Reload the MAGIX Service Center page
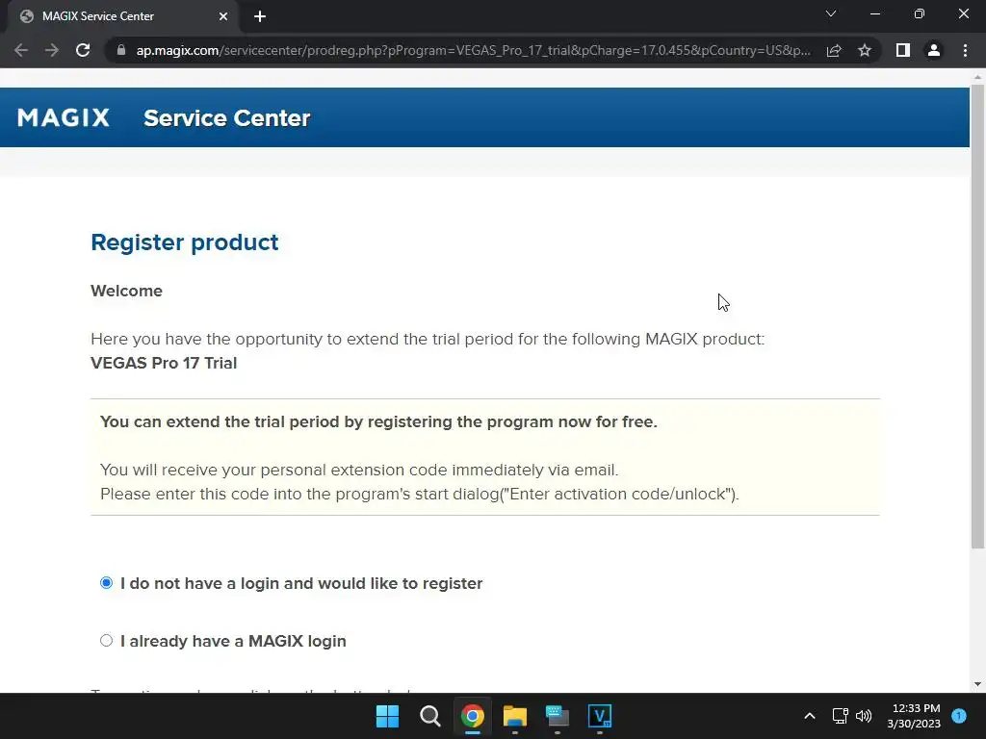 [83, 50]
